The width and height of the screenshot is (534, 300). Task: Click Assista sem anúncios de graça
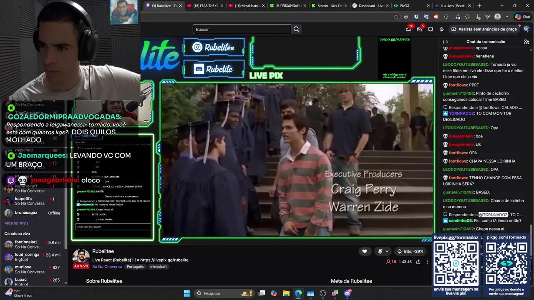(x=484, y=29)
